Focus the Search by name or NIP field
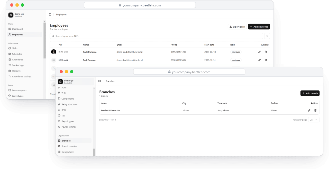This screenshot has width=329, height=169. (x=156, y=36)
